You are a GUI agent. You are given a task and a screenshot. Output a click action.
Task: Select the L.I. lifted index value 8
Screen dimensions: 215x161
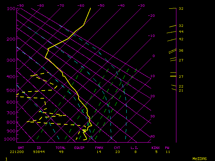pos(136,152)
